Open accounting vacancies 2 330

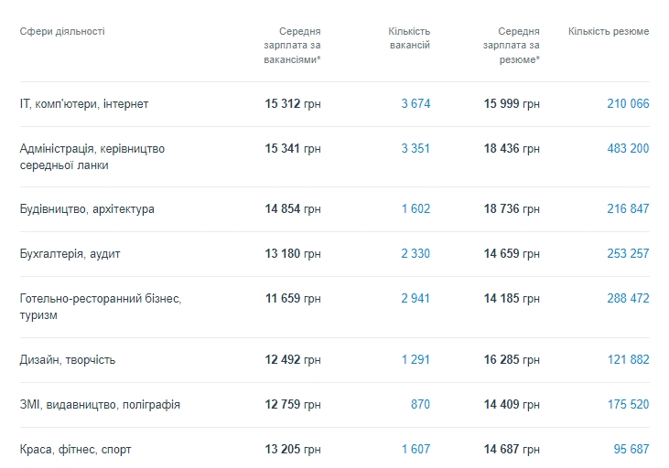click(415, 254)
